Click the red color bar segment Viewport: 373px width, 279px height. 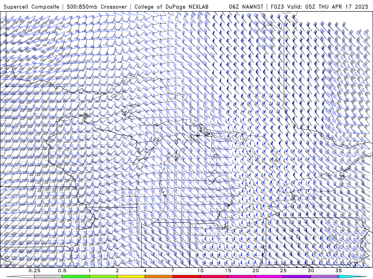click(186, 277)
